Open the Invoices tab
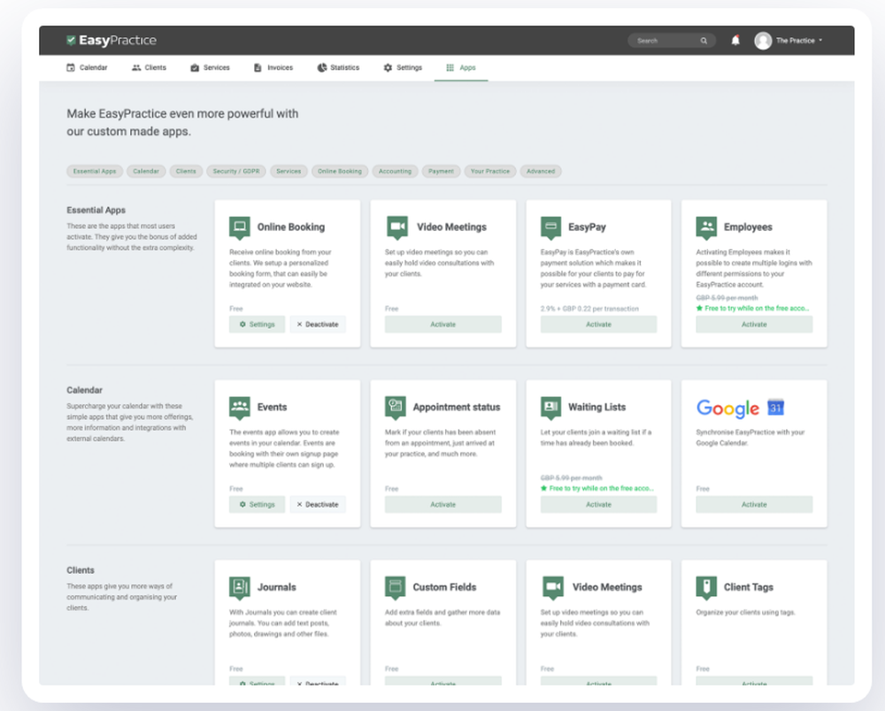 click(x=273, y=68)
